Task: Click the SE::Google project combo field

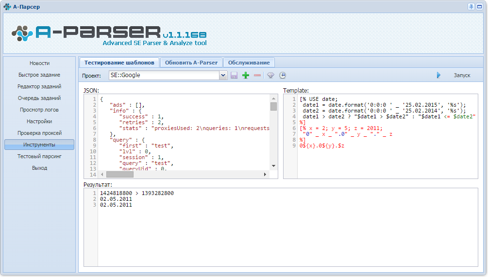Action: [x=164, y=75]
